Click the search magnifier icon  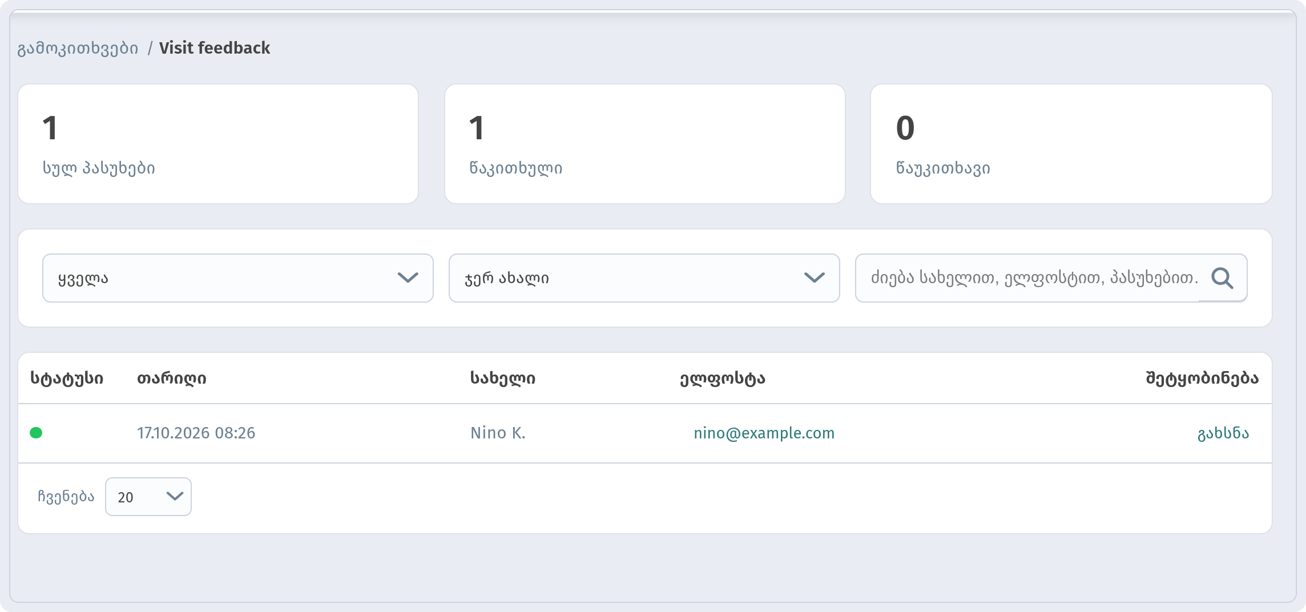pyautogui.click(x=1222, y=278)
